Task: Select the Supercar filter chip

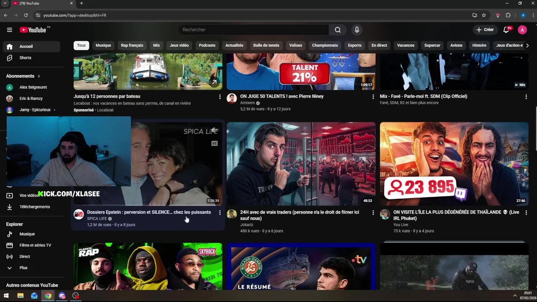Action: point(433,45)
